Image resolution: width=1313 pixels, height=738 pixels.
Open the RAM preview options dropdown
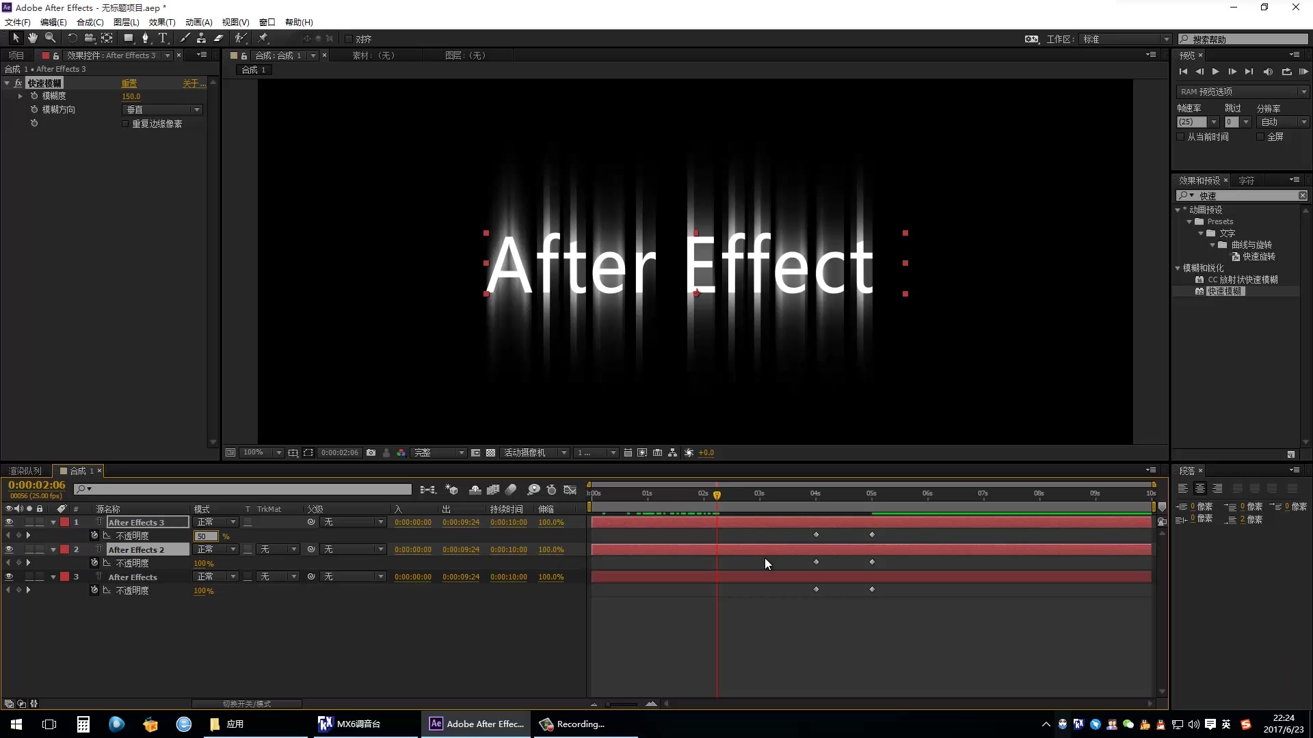(x=1243, y=92)
